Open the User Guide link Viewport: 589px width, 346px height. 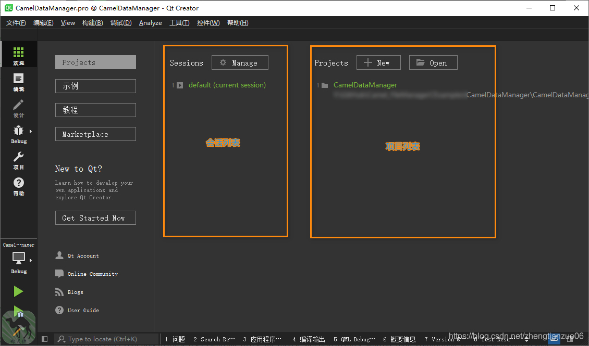tap(83, 311)
